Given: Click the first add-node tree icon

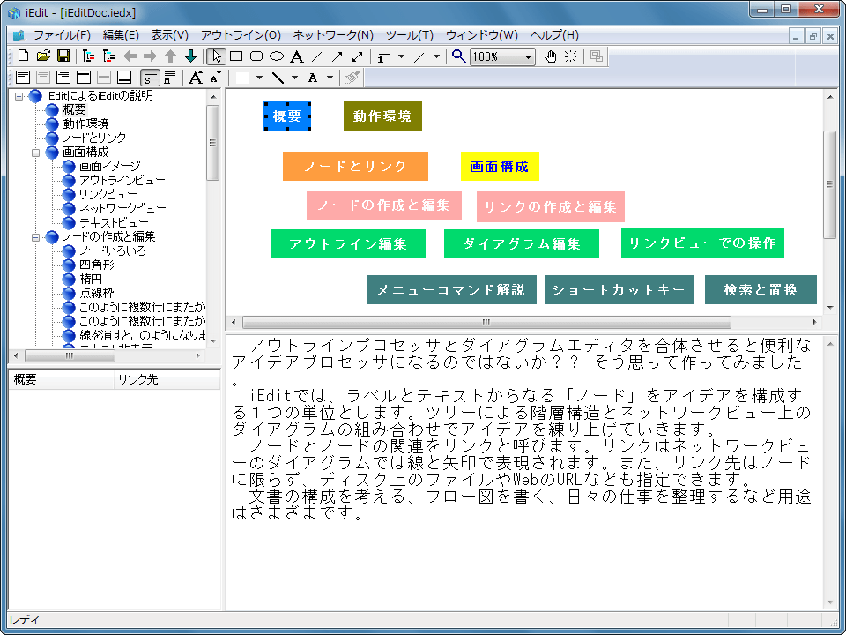Looking at the screenshot, I should click(89, 56).
